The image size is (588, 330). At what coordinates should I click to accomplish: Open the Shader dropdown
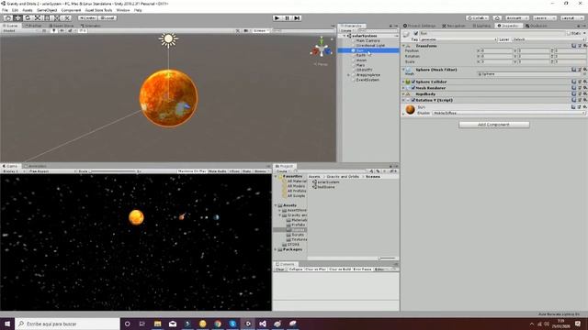click(509, 113)
